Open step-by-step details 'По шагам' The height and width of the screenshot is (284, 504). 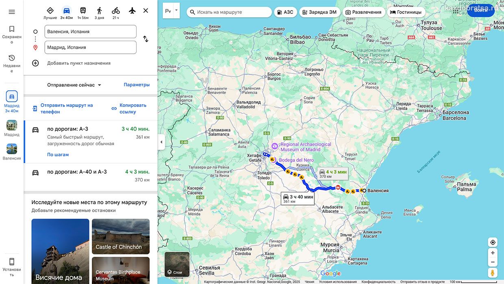coord(58,155)
